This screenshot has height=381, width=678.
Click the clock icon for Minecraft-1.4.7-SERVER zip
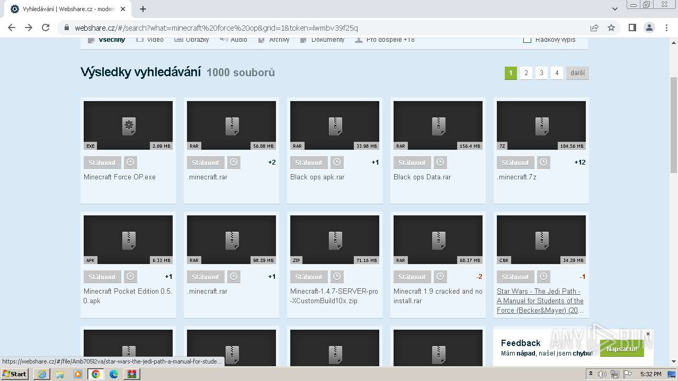(337, 277)
